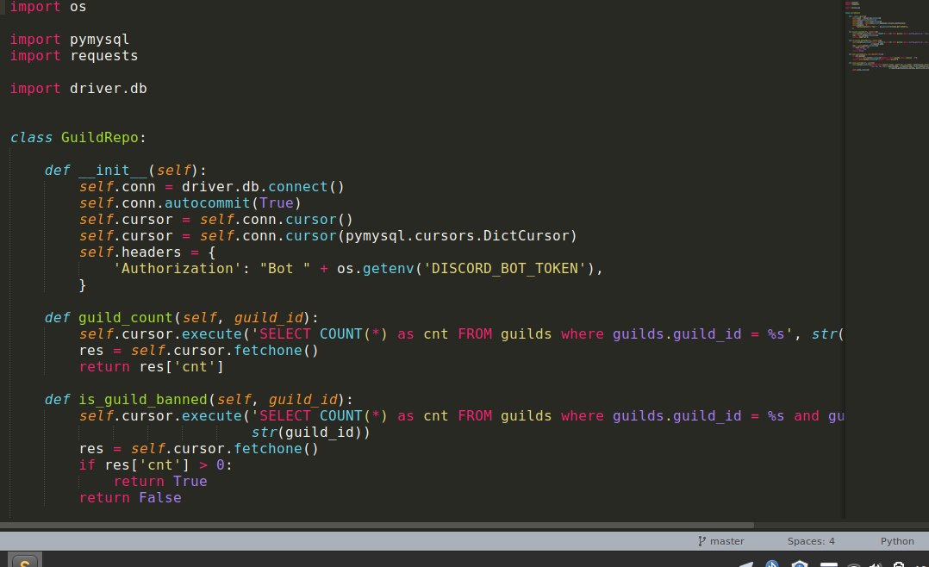929x567 pixels.
Task: Click the minimap code preview at top right
Action: pyautogui.click(x=886, y=37)
